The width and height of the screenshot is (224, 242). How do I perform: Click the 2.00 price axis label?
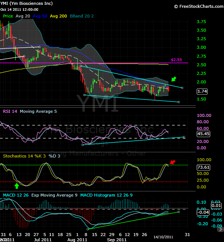201,82
